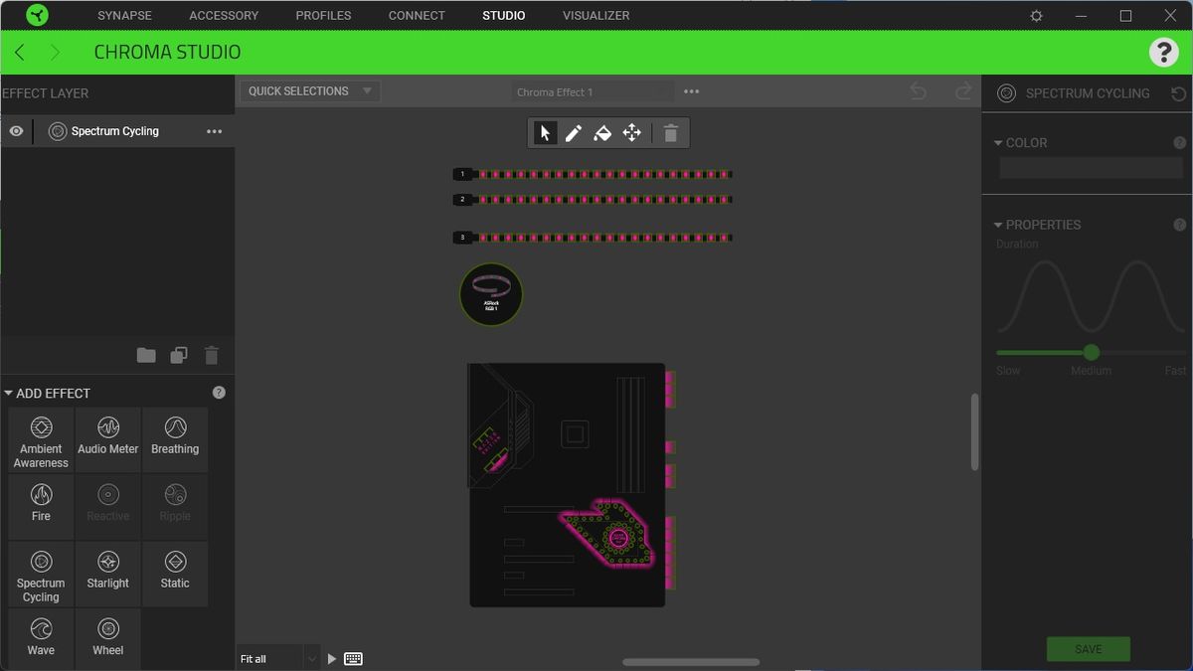Viewport: 1193px width, 671px height.
Task: Reset Spectrum Cycling effect settings
Action: click(1178, 93)
